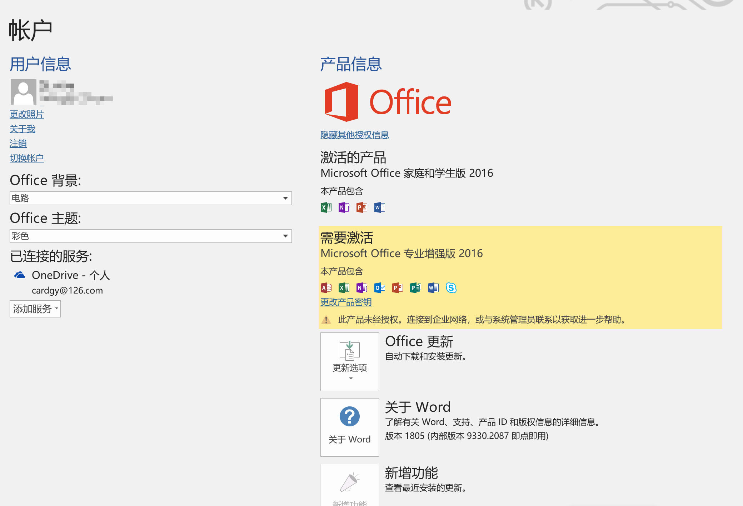Click the 更改照片 link

[27, 114]
